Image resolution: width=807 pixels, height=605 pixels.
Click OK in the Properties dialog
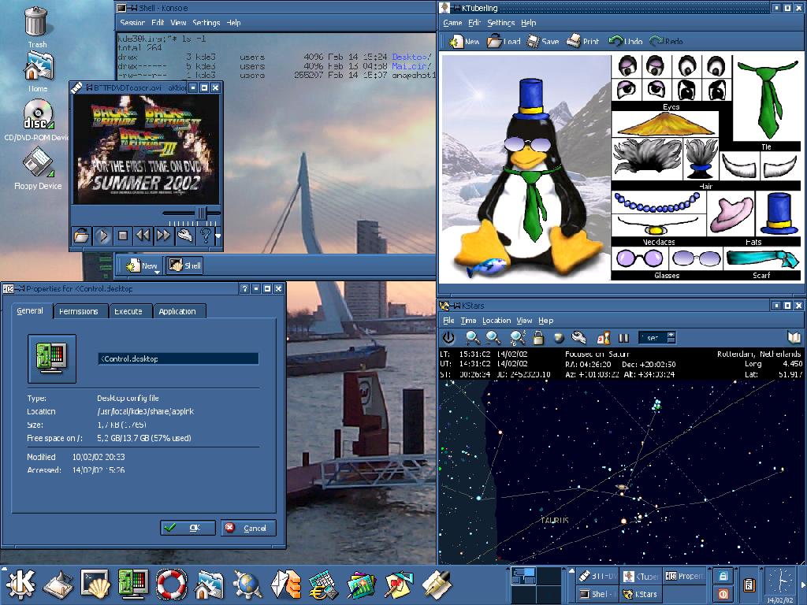188,527
